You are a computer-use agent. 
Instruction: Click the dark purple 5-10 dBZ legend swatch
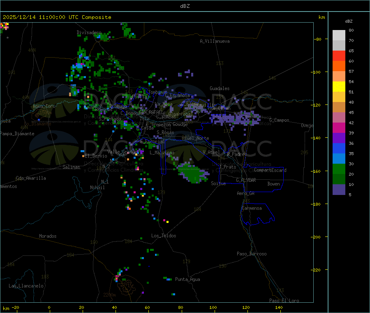339,189
